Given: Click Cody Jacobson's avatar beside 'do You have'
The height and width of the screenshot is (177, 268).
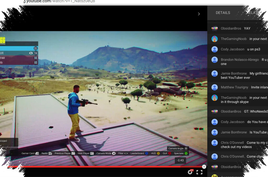Looking at the screenshot, I should coord(215,122).
